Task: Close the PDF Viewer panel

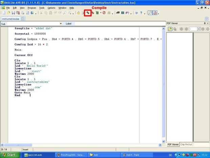Action: (208, 23)
